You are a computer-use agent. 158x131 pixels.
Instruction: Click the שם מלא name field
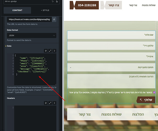[111, 35]
